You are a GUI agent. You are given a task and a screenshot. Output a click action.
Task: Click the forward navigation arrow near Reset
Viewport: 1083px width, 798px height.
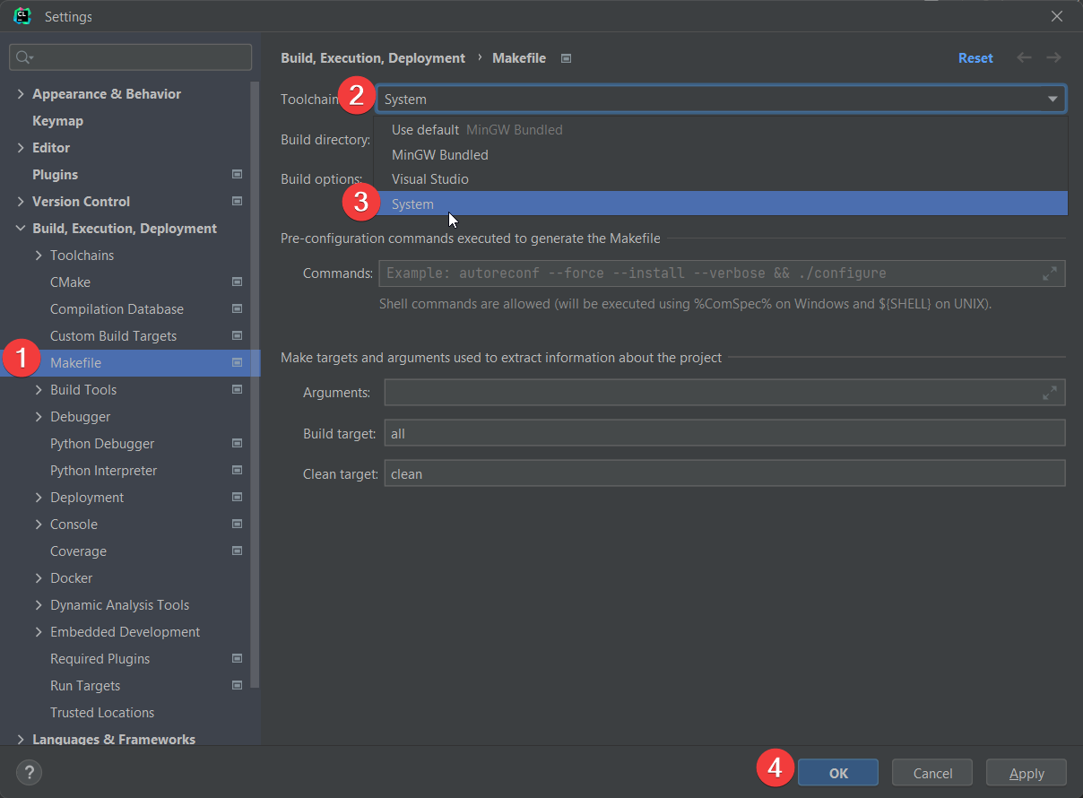1053,57
